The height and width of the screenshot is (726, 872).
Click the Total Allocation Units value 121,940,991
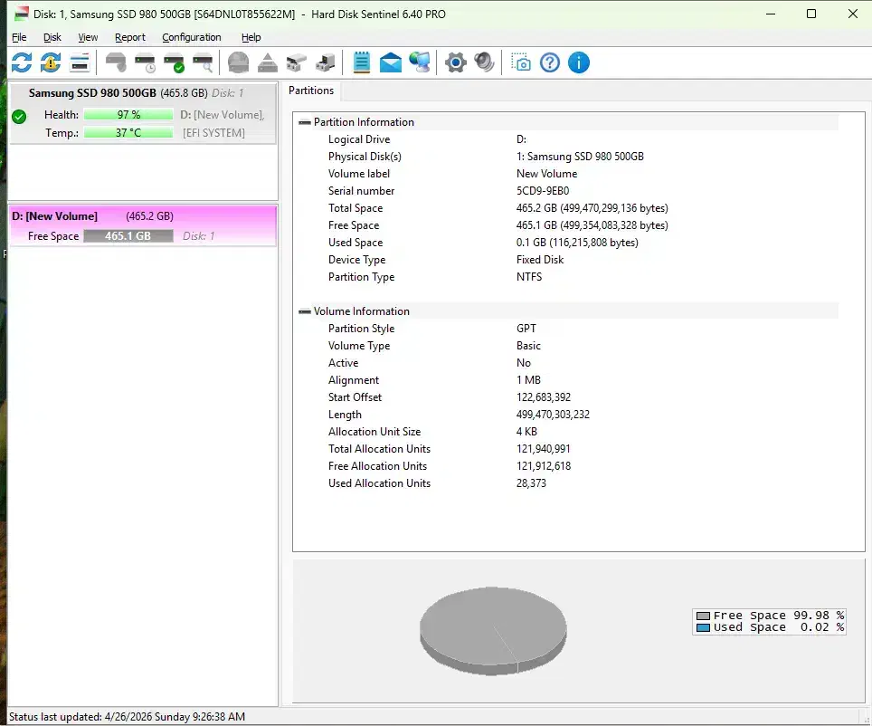pyautogui.click(x=543, y=449)
